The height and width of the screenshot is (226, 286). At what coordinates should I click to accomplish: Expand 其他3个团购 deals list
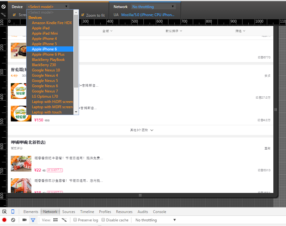(142, 130)
